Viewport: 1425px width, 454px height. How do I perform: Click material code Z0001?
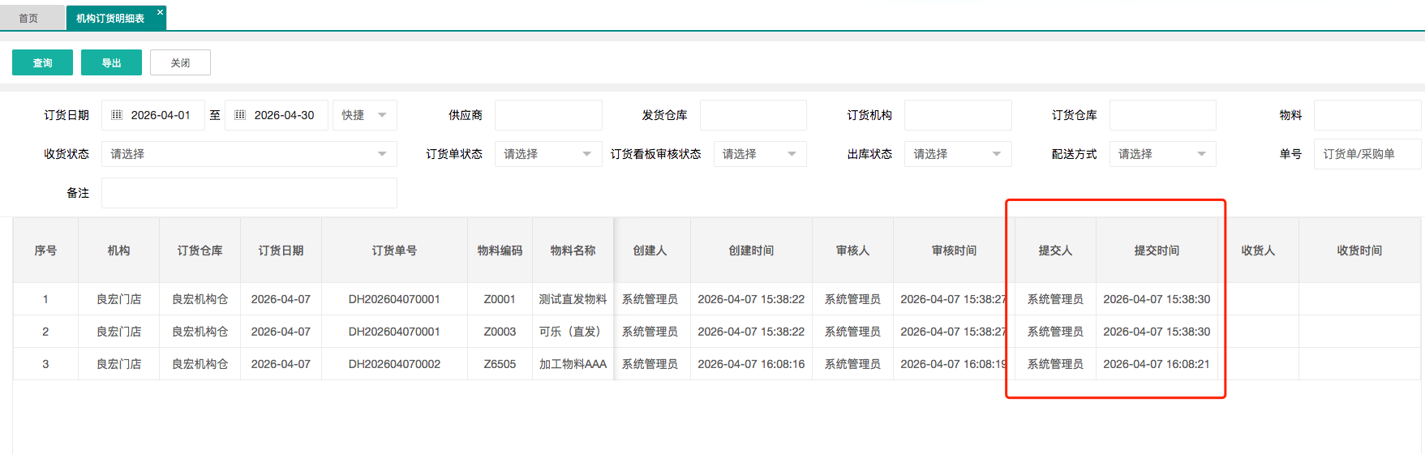(500, 299)
